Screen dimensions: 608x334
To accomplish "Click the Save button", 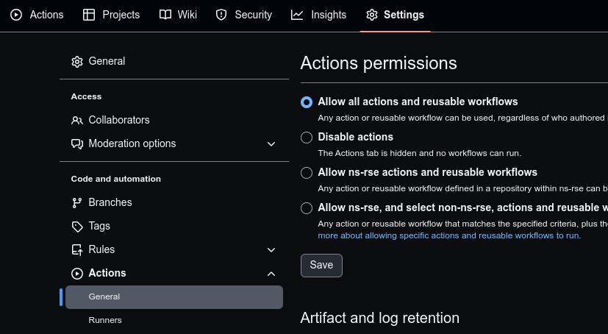I will (x=321, y=266).
